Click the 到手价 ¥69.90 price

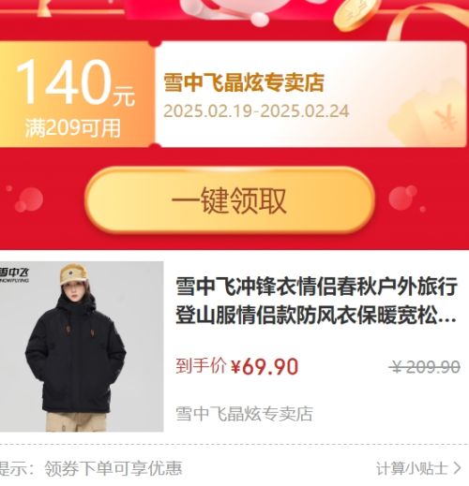coord(237,366)
